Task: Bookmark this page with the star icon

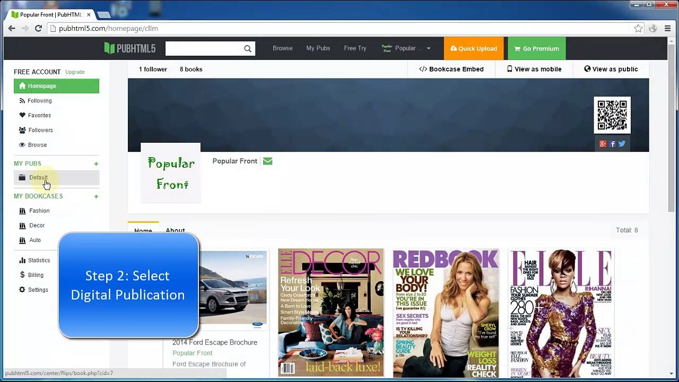Action: [x=638, y=29]
